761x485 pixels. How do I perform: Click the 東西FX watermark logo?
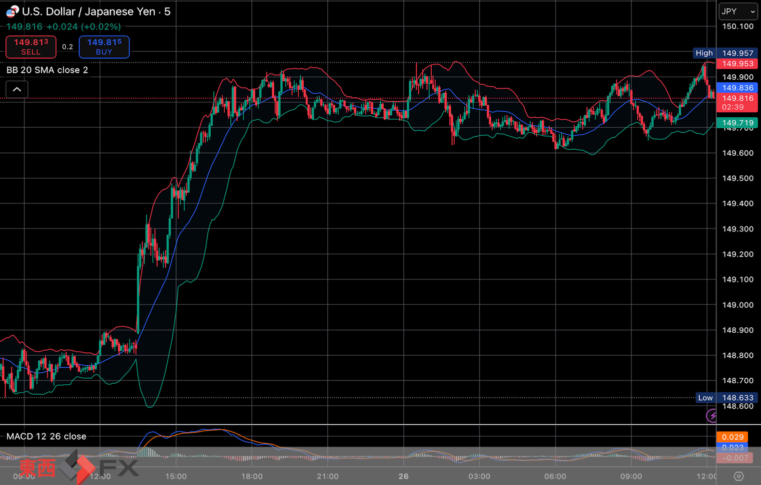pyautogui.click(x=79, y=468)
